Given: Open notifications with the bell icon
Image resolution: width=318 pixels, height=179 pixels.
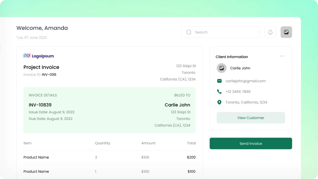Looking at the screenshot, I should pos(270,32).
